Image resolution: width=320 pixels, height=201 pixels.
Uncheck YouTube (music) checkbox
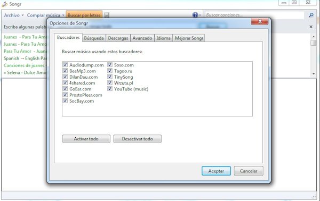(x=110, y=89)
